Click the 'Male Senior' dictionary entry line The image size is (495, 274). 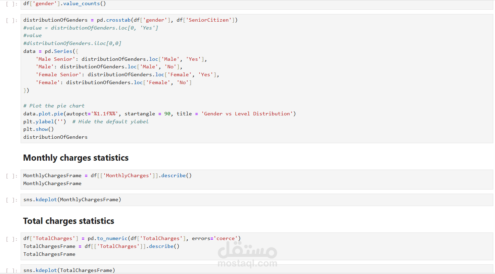tap(121, 59)
